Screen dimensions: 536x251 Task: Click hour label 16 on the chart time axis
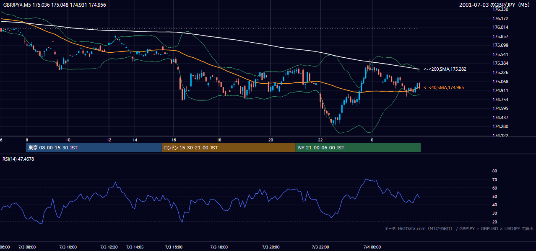(x=174, y=140)
